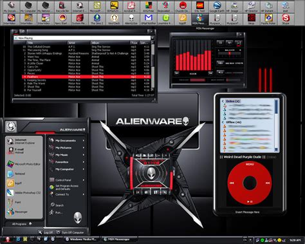The width and height of the screenshot is (305, 244).
Task: Expand the My Pictures submenu
Action: [x=84, y=147]
